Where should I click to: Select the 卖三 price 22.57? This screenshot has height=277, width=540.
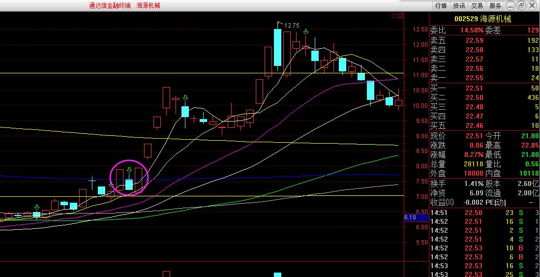pyautogui.click(x=474, y=59)
